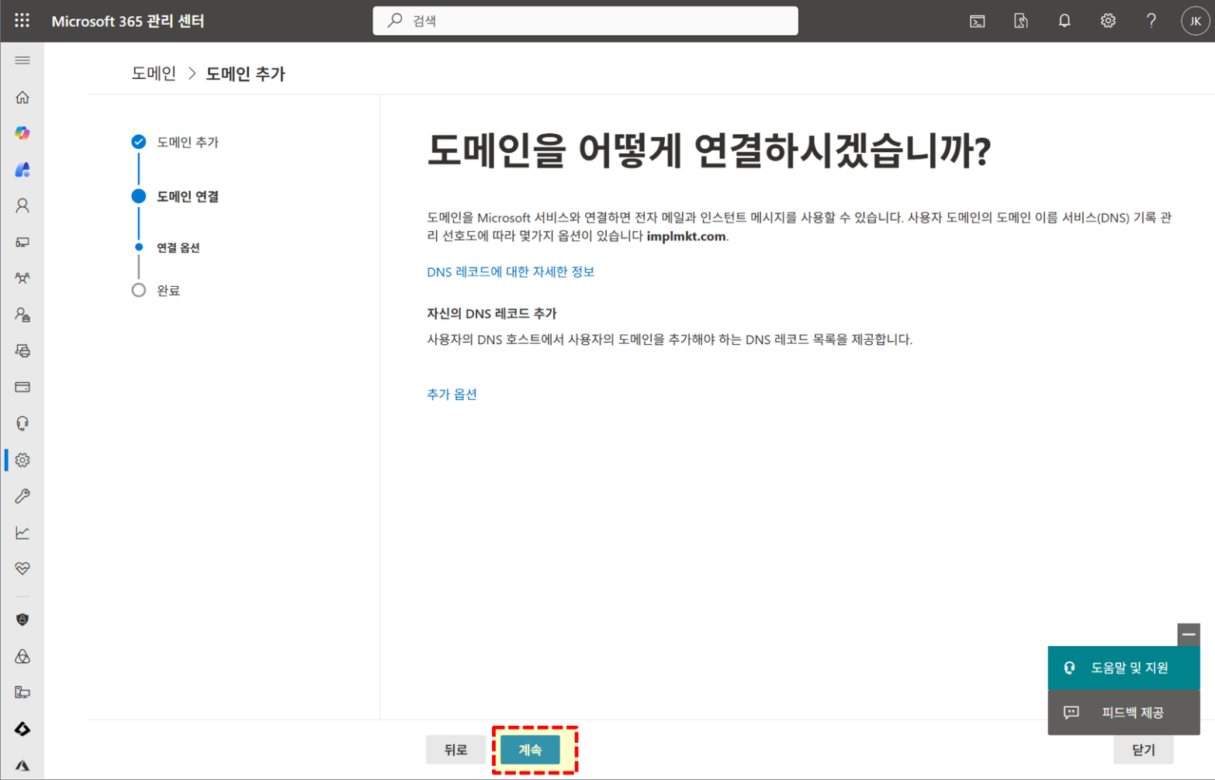
Task: Go to 도메인 breadcrumb link
Action: click(154, 74)
